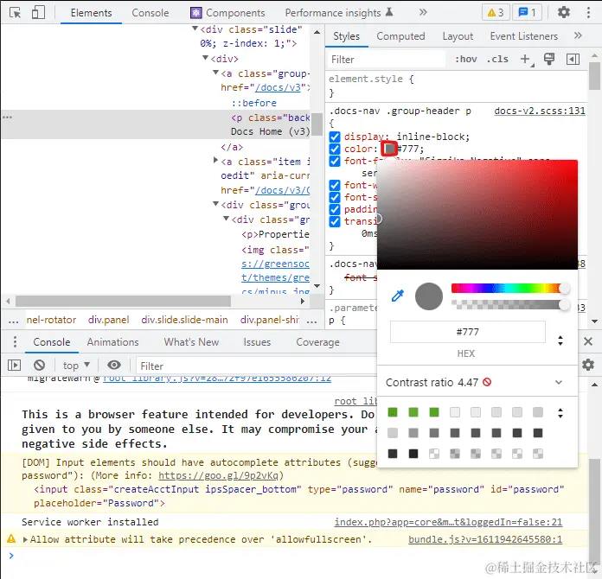Show more Styles sidebar tabs chevron

click(578, 35)
